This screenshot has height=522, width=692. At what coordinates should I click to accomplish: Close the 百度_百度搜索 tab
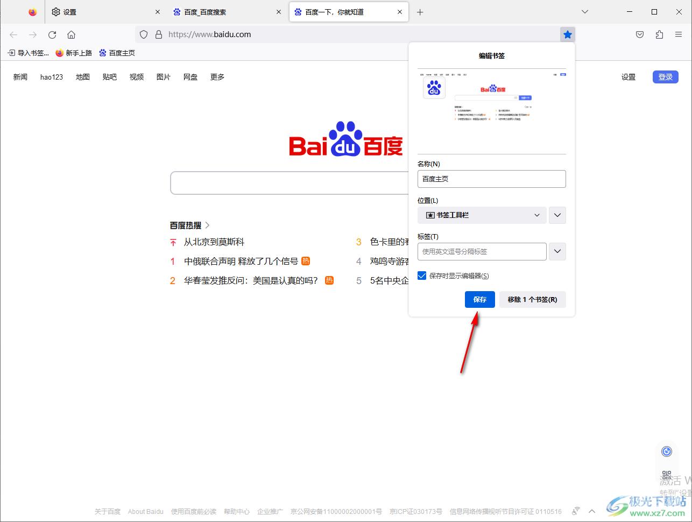(279, 12)
